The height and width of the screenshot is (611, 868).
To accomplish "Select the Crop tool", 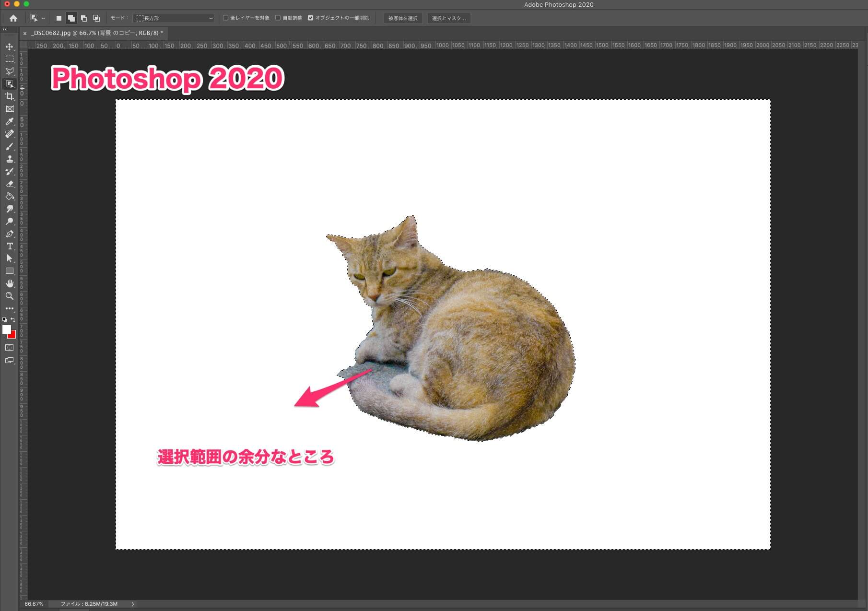I will 10,96.
